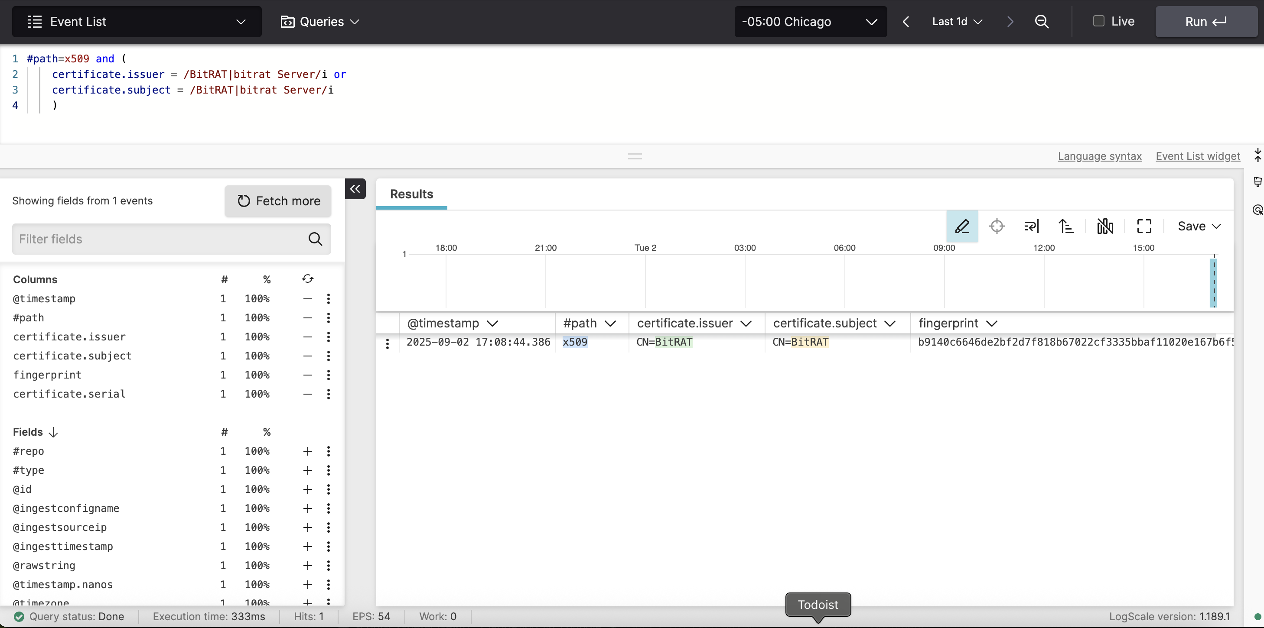
Task: Open options menu for fingerprint field
Action: 328,375
